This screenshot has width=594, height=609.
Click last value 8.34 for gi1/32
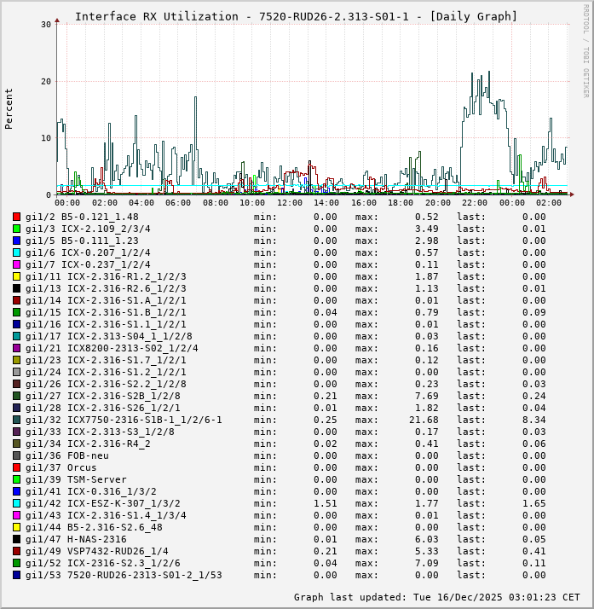[x=533, y=420]
